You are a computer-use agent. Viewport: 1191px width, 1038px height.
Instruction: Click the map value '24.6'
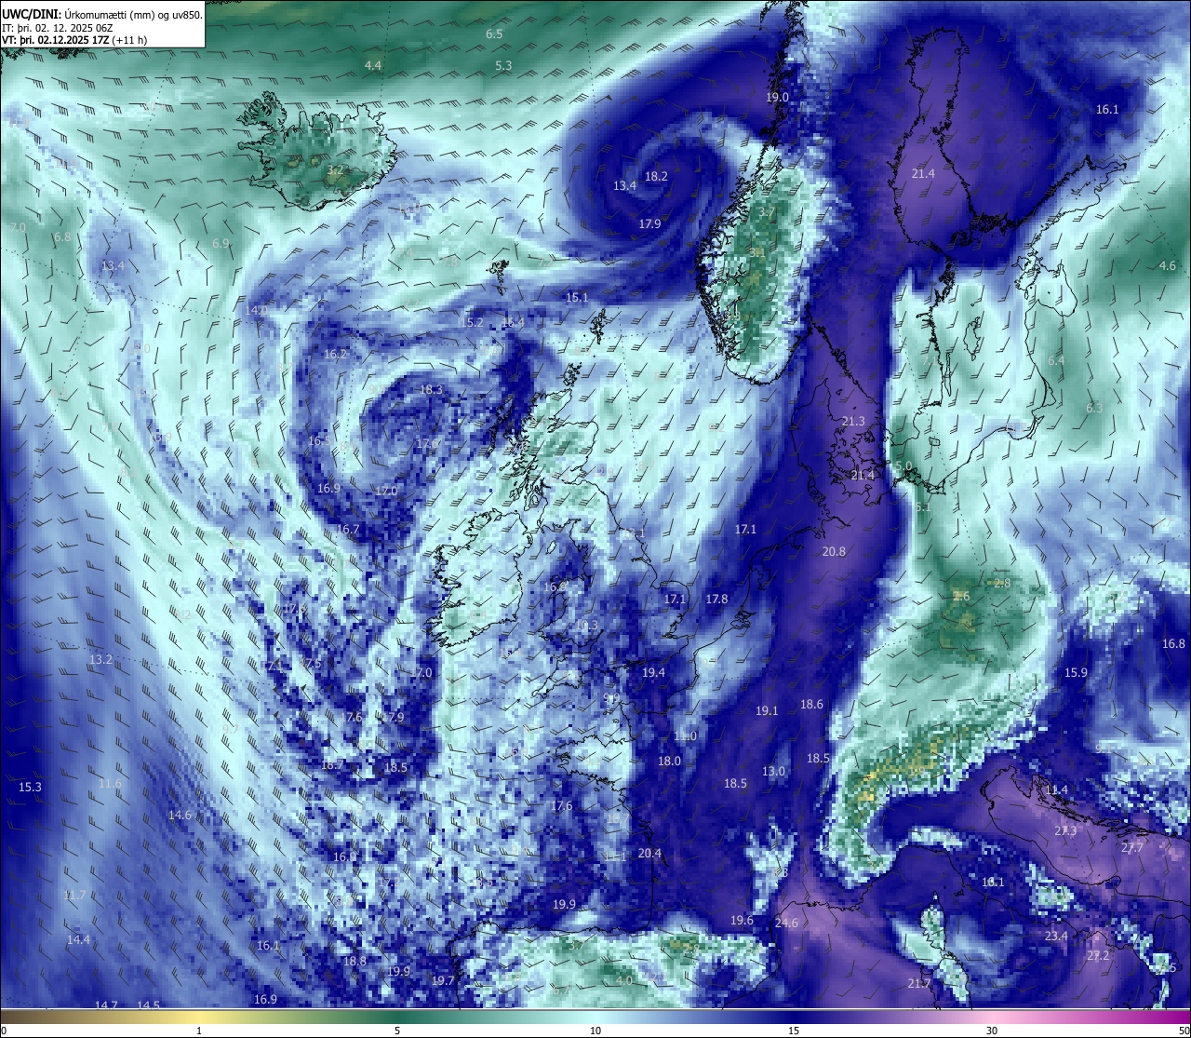pyautogui.click(x=786, y=923)
